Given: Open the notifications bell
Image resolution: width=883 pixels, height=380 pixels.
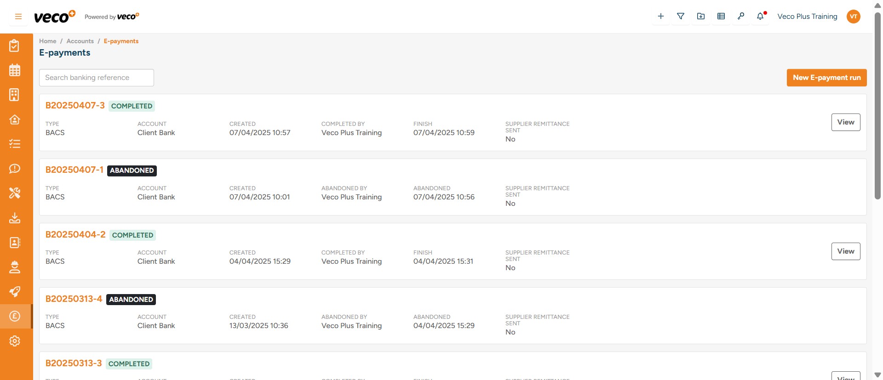Looking at the screenshot, I should point(760,17).
